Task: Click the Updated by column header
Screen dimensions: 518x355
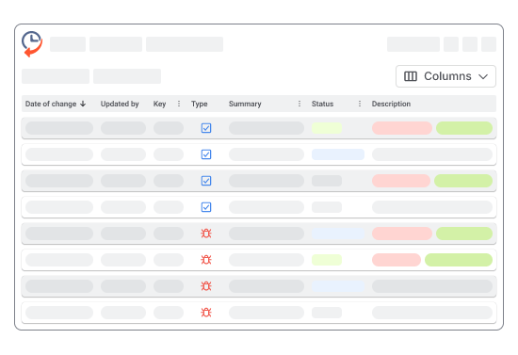Action: [x=120, y=104]
